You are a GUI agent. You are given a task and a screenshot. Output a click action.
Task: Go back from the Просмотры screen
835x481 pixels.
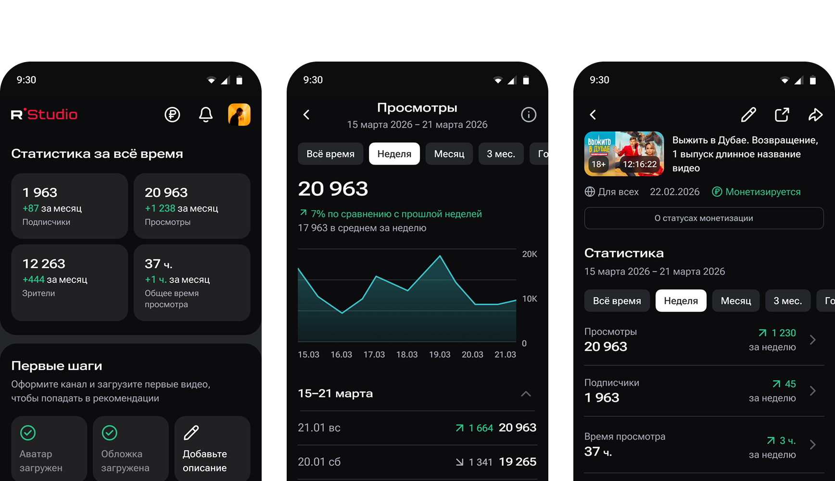click(306, 114)
